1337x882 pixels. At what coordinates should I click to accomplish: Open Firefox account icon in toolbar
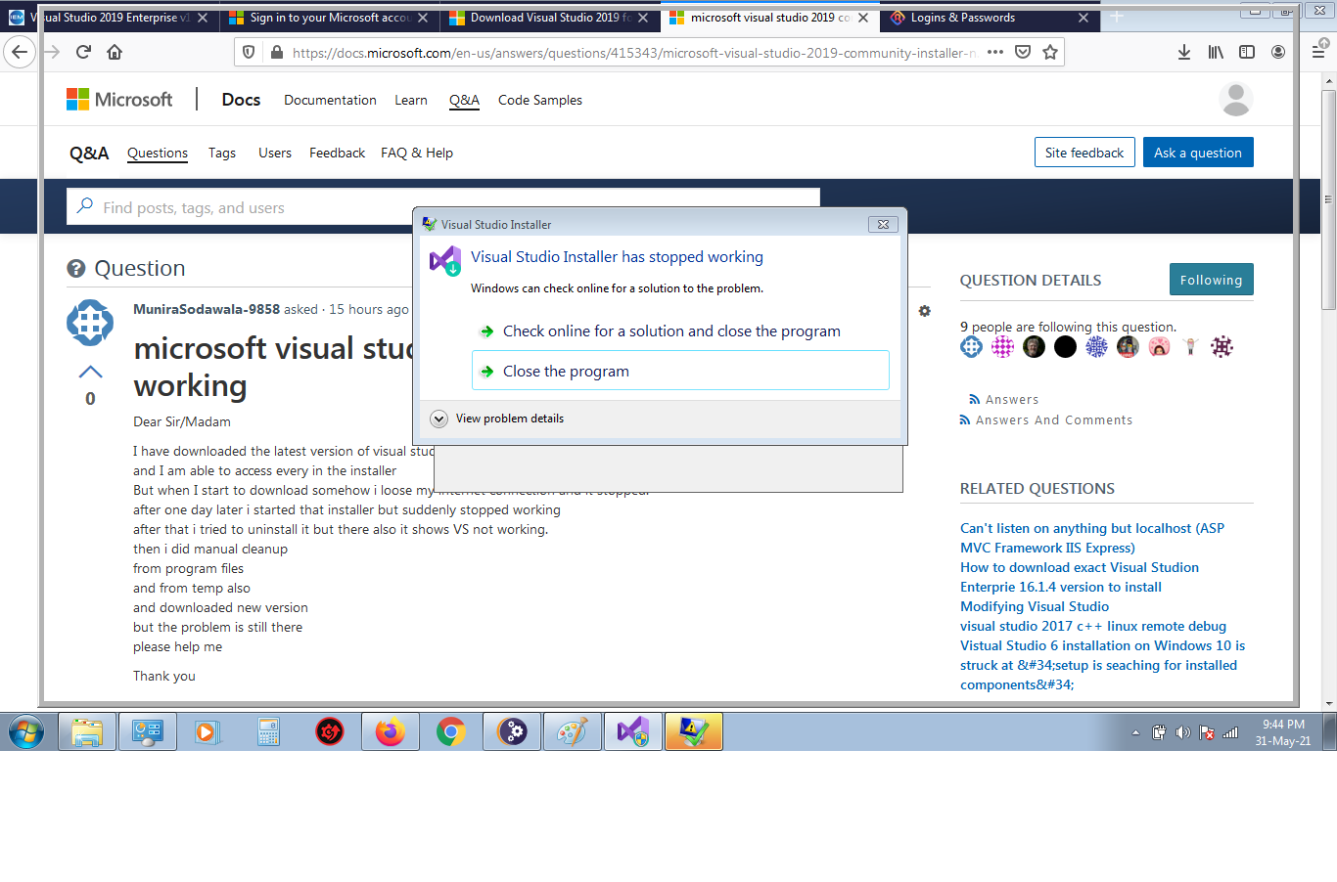(x=1278, y=52)
